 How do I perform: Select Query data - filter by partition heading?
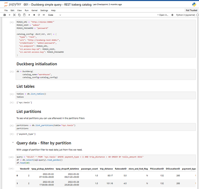point(44,143)
